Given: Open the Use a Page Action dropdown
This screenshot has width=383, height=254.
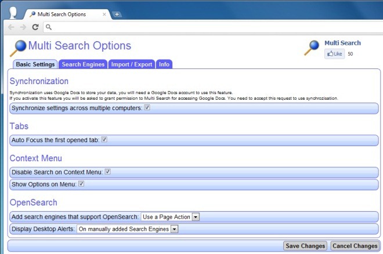Looking at the screenshot, I should pos(170,217).
